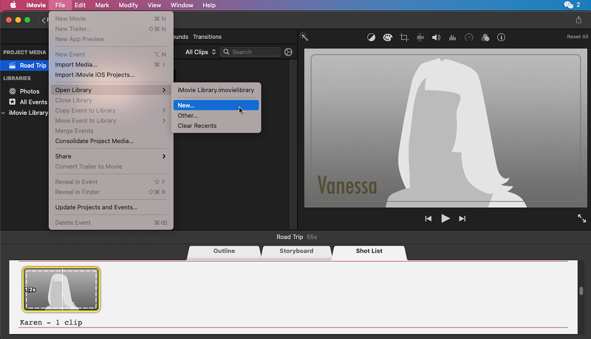This screenshot has width=591, height=339.
Task: Open browser settings gear icon
Action: coord(289,52)
